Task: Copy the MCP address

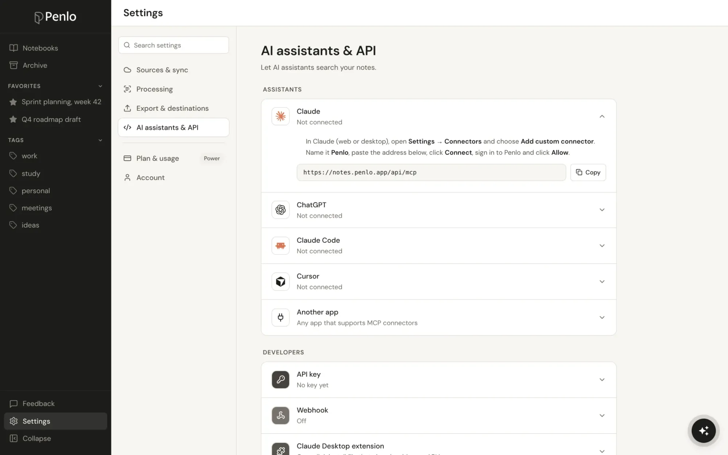Action: click(588, 173)
